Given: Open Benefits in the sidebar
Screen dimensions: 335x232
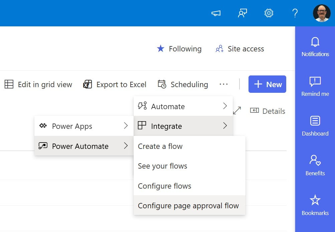Looking at the screenshot, I should [315, 166].
